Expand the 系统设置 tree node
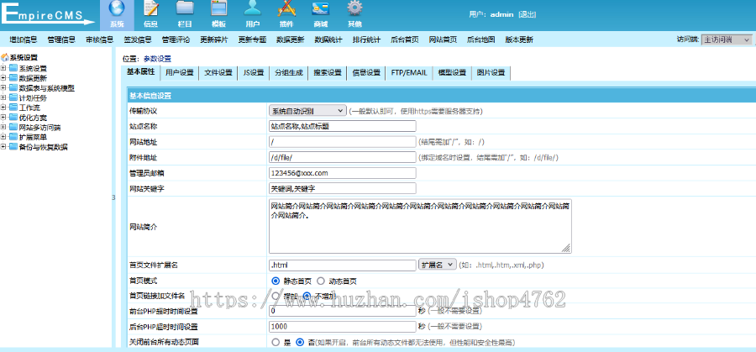Screen dimensions: 756x352 [3, 68]
